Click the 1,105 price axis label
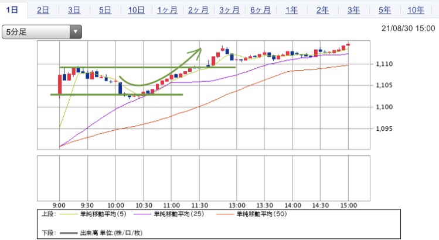Screen dimensions: 439x240 [x=384, y=85]
